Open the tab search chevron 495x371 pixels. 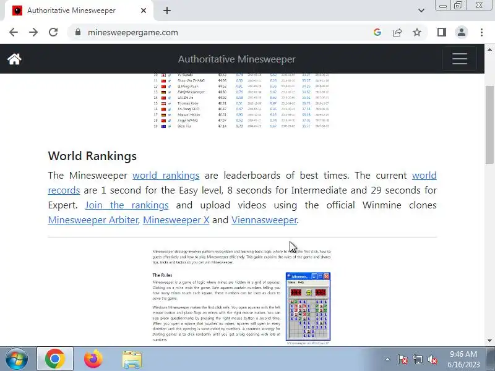click(x=421, y=11)
